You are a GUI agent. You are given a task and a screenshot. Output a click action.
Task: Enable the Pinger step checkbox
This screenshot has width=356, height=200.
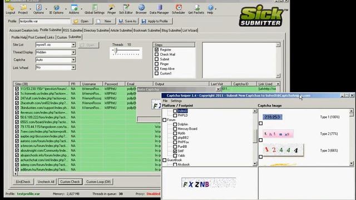157,64
